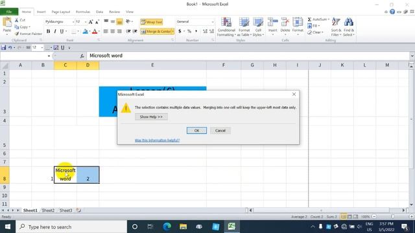The height and width of the screenshot is (233, 415).
Task: Expand the Name Box dropdown
Action: tap(49, 56)
